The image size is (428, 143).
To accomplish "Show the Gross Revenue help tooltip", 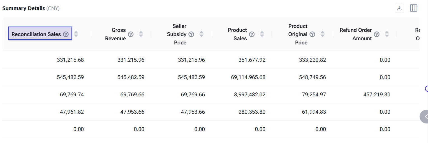I will 131,34.
